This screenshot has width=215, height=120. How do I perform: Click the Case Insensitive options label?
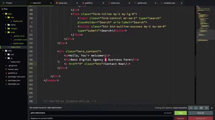point(180,108)
